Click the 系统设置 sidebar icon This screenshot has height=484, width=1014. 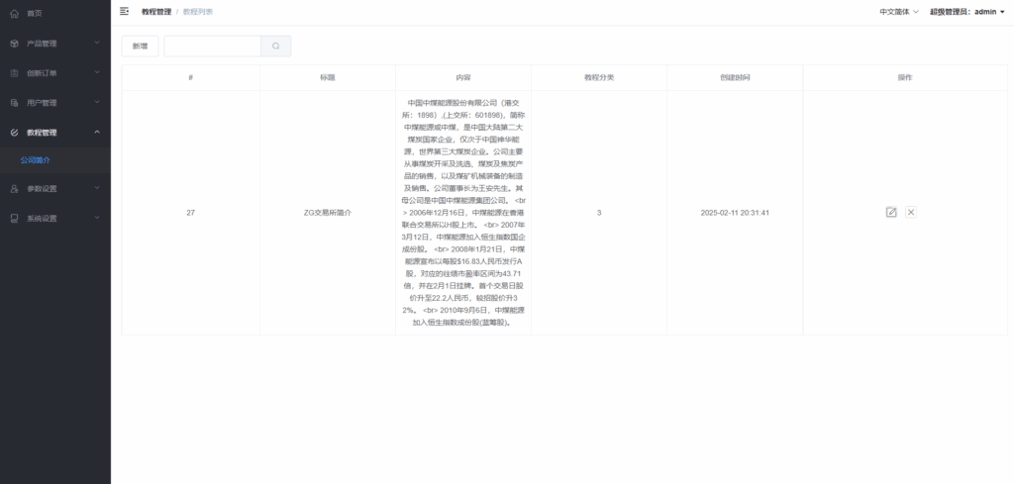point(14,219)
